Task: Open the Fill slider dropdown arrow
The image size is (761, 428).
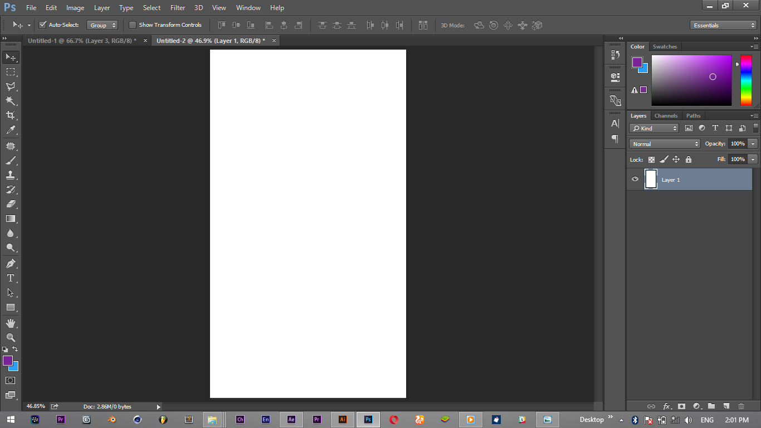Action: click(753, 159)
